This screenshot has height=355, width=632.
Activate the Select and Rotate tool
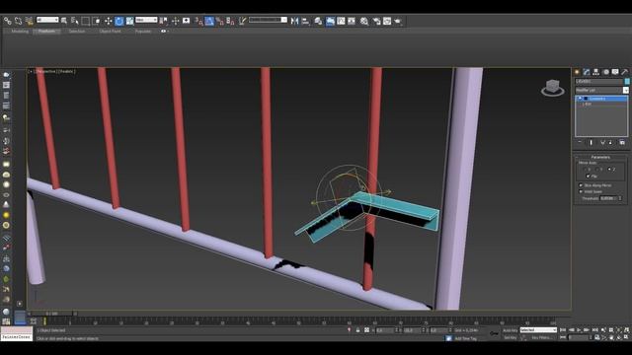118,21
